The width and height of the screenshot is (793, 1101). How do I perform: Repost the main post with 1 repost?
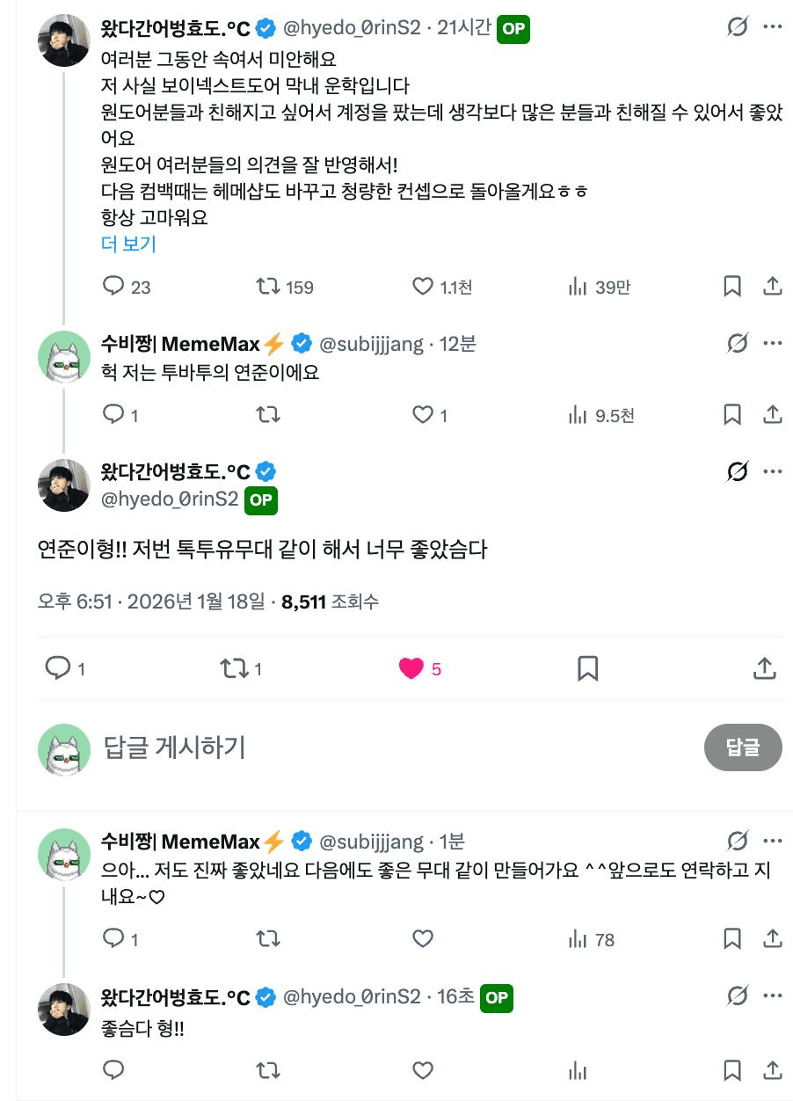click(x=235, y=669)
